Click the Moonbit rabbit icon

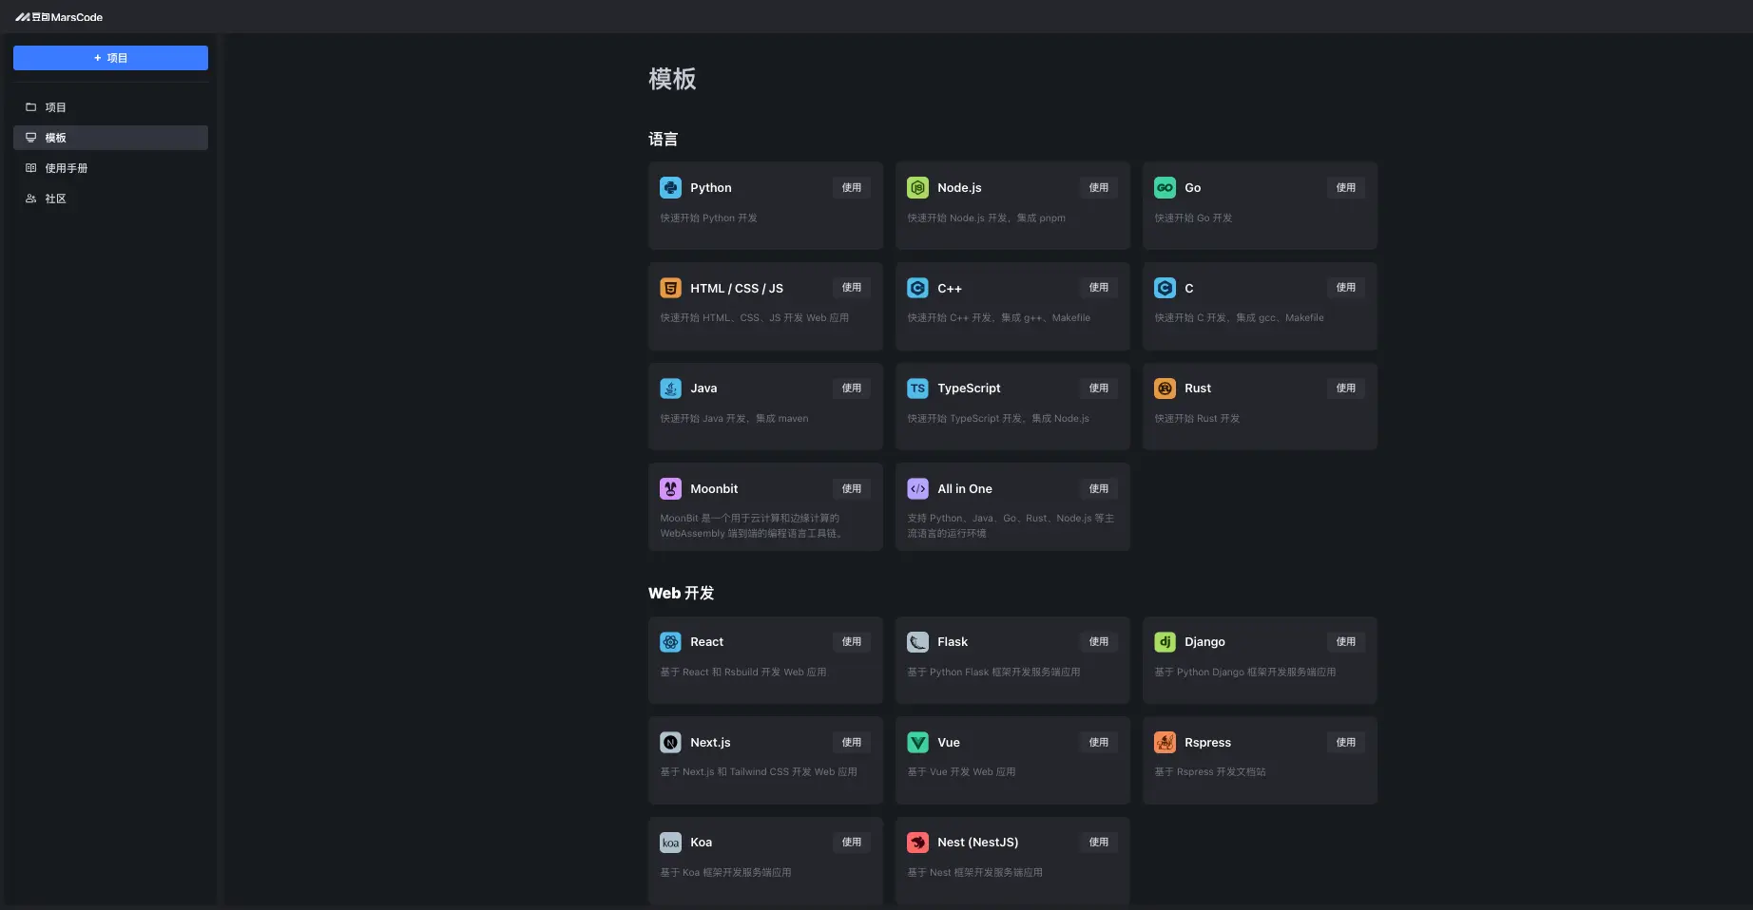(670, 488)
